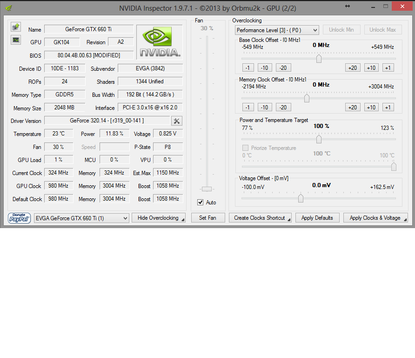Click the Bus Width field 192 Bit
This screenshot has height=358, width=415.
[x=150, y=94]
